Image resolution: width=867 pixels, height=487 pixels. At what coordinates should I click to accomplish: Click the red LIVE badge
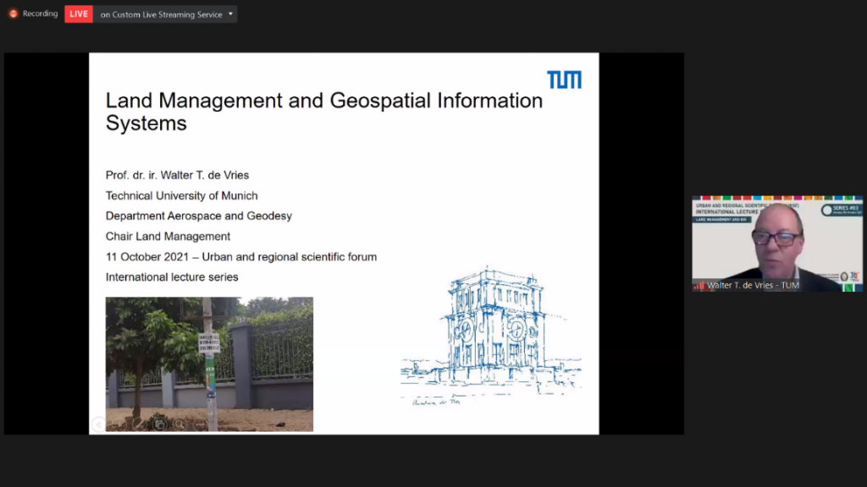(79, 14)
